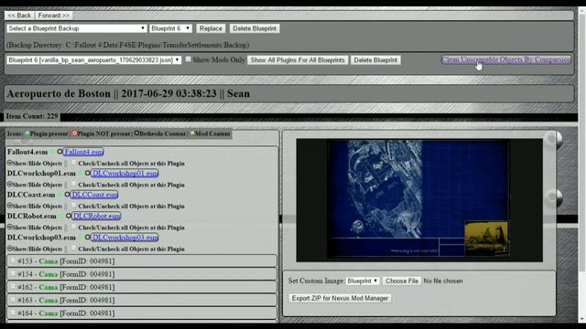Click Export ZIP for Nexus Mod Manager
The width and height of the screenshot is (586, 329).
(340, 298)
